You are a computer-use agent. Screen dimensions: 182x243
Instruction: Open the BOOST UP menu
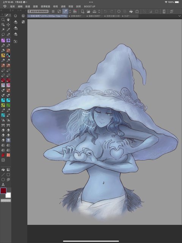coord(89,6)
